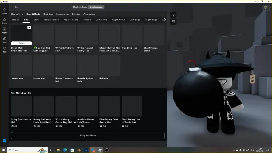
Task: Open the Robux balance icon
Action: click(265, 8)
